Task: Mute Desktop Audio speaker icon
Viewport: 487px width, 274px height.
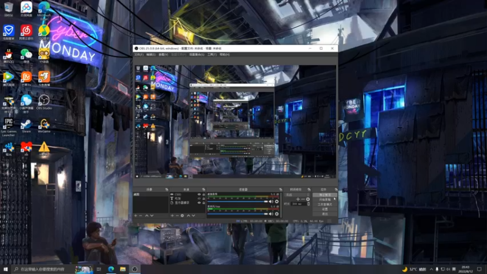Action: [271, 202]
